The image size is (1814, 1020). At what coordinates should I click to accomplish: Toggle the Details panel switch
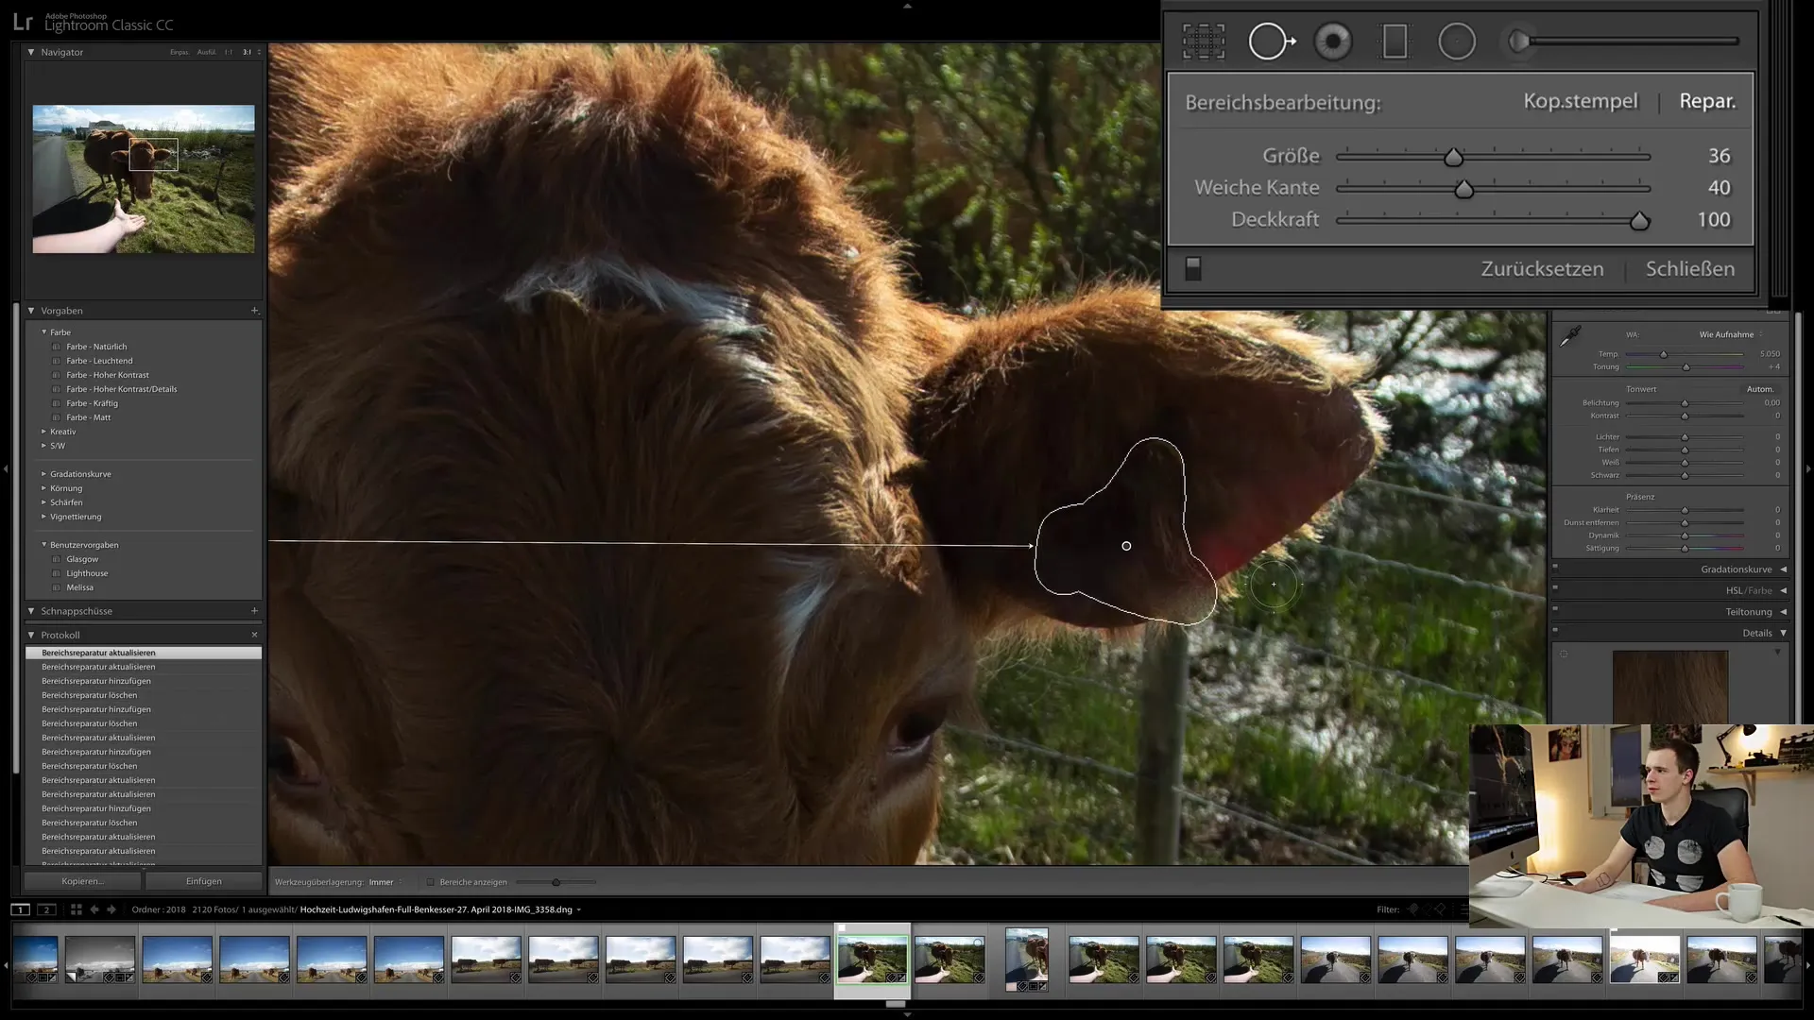[1555, 630]
